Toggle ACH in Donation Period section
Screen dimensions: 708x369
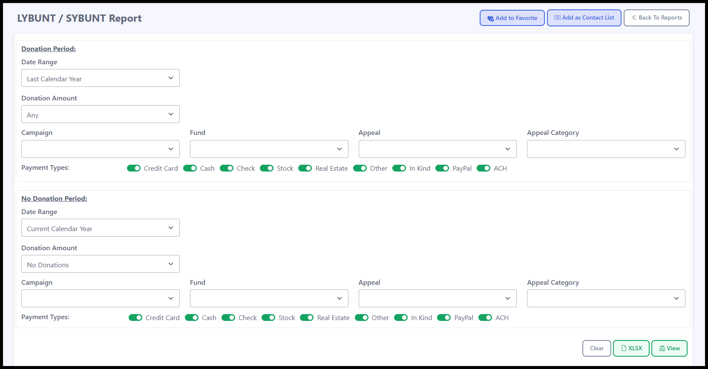pyautogui.click(x=484, y=168)
